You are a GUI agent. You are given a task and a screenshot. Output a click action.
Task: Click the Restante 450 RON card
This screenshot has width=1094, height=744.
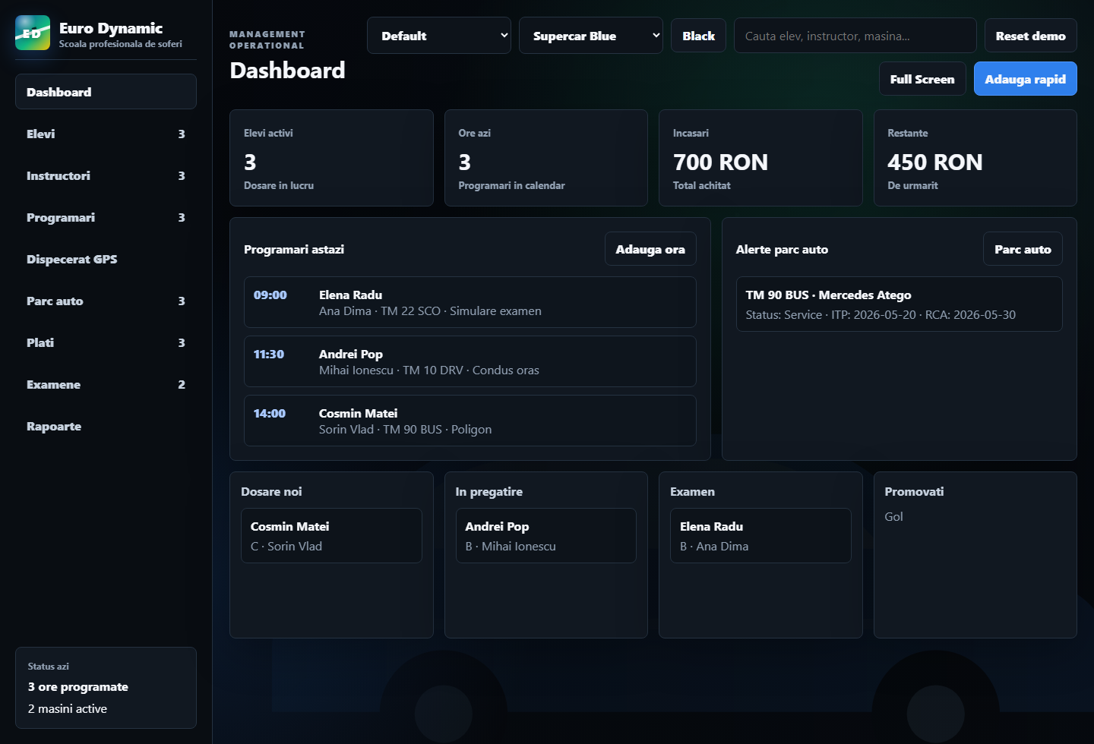975,158
